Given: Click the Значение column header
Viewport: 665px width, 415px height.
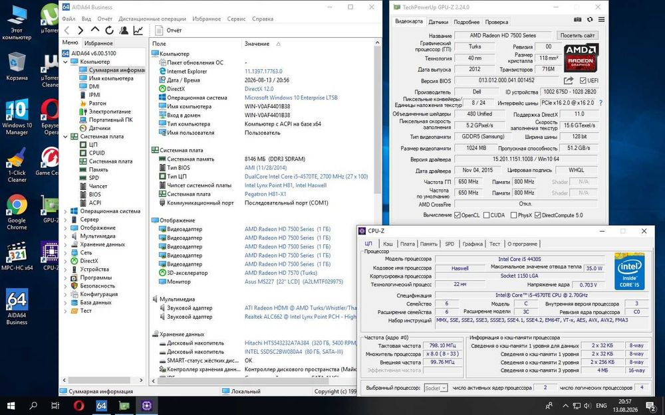Looking at the screenshot, I should (257, 44).
